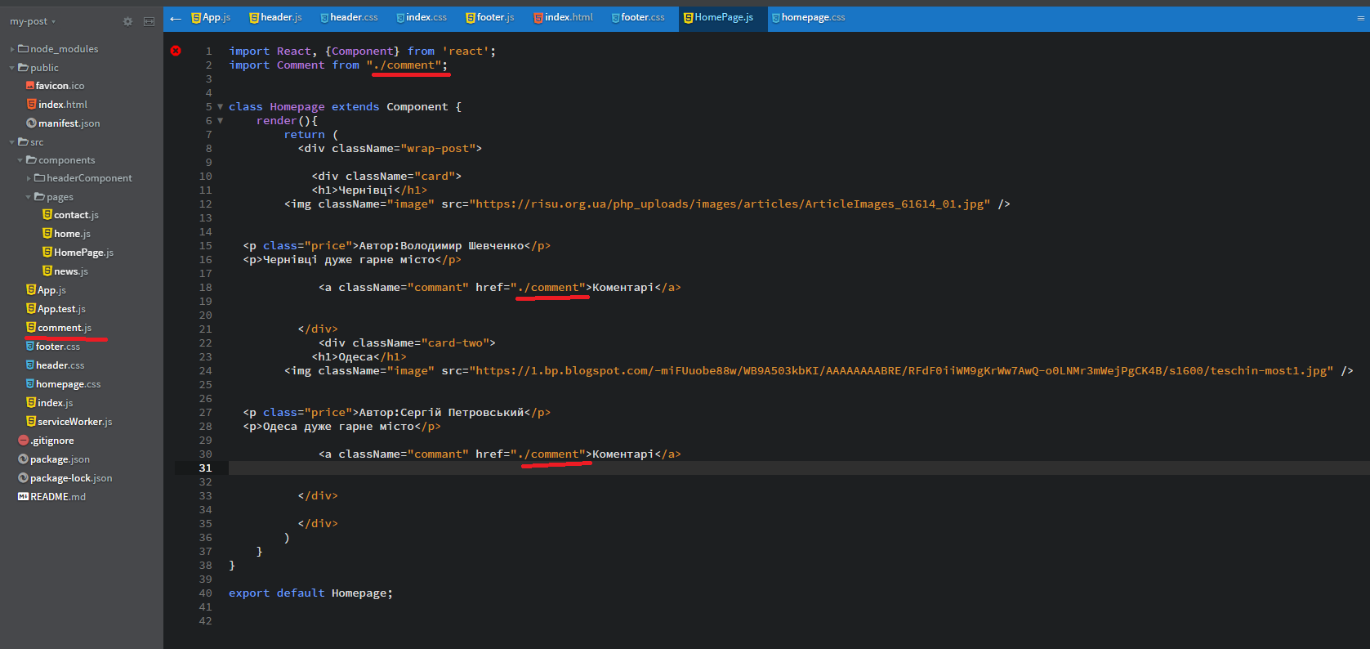Click the JS icon next to news.js

click(47, 271)
